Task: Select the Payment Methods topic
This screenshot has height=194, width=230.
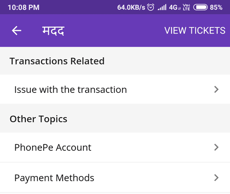Action: (115, 177)
